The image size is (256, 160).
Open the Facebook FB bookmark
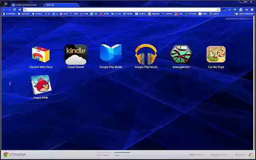click(x=48, y=14)
